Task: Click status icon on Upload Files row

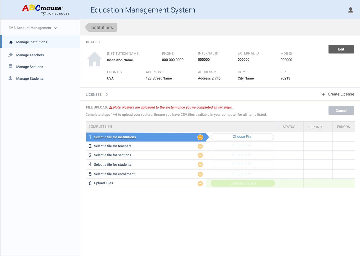Action: coord(200,183)
